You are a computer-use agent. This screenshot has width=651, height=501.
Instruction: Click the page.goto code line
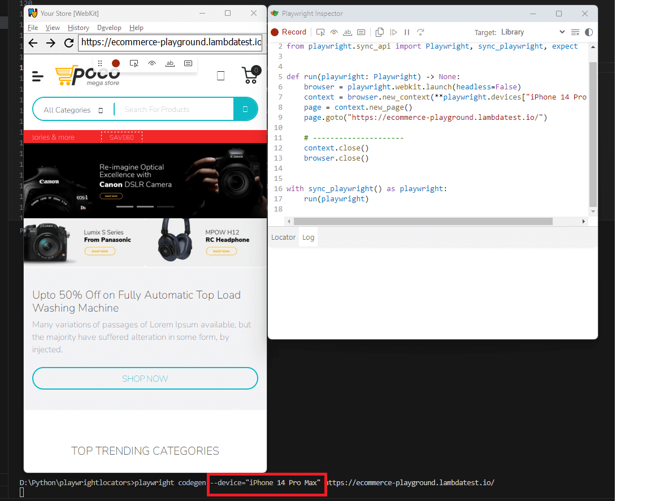pyautogui.click(x=426, y=118)
